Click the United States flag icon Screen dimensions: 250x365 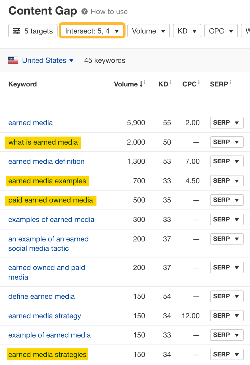[x=13, y=60]
